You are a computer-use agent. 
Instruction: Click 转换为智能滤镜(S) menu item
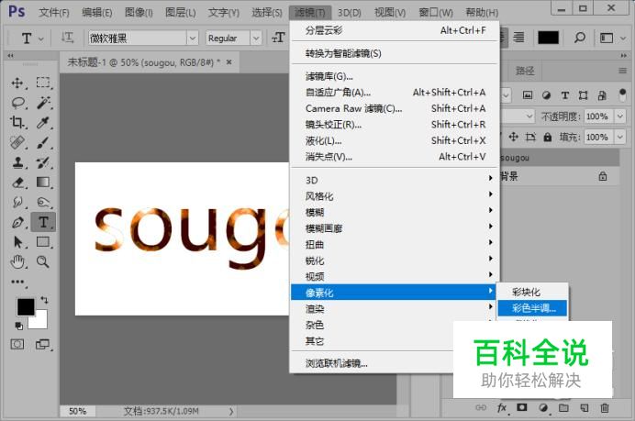click(395, 53)
